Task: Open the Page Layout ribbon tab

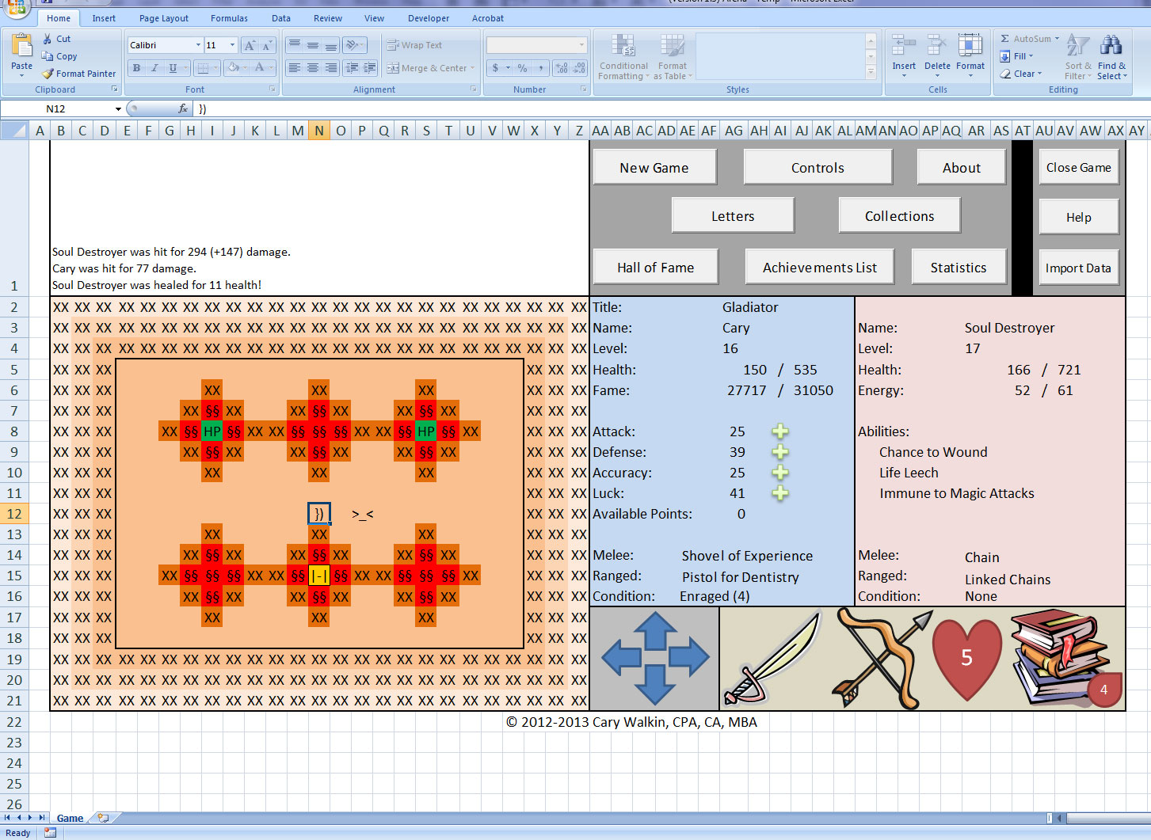Action: click(164, 18)
